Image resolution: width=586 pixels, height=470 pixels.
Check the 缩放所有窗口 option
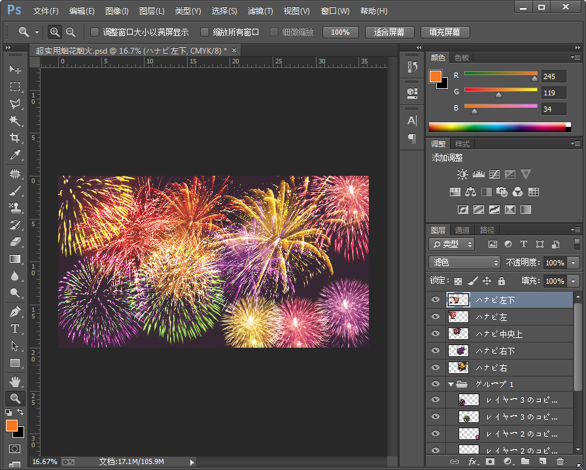[205, 32]
